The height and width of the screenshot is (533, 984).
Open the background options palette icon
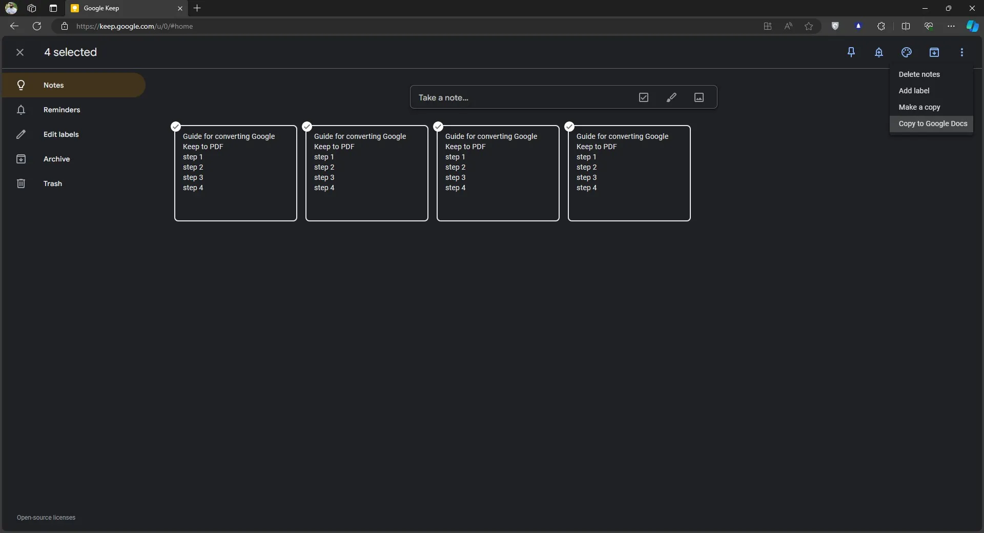click(907, 52)
